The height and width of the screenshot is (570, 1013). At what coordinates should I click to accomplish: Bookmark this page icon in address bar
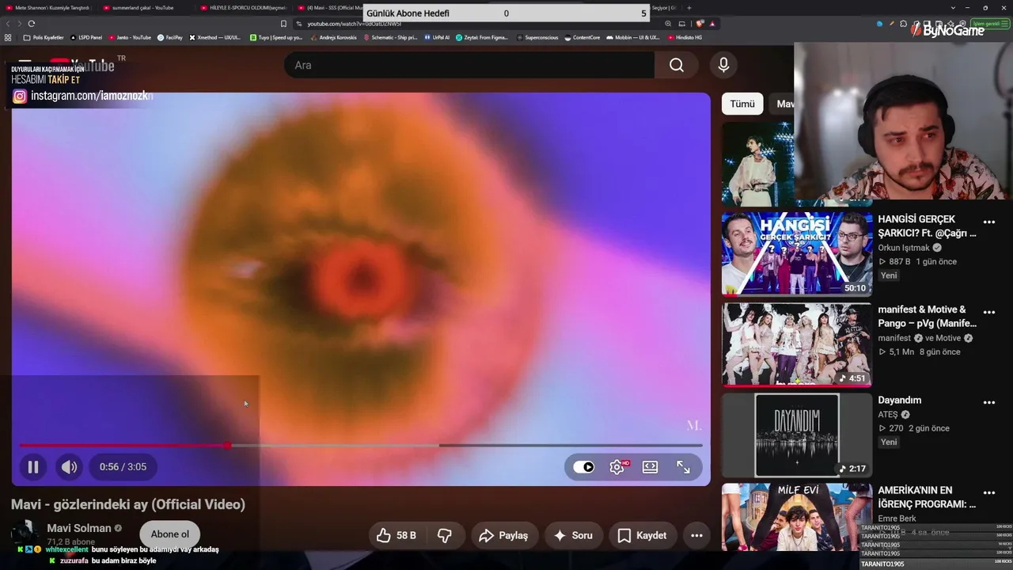[283, 24]
